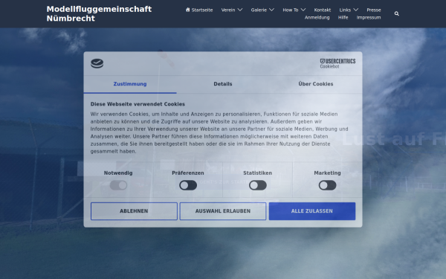
Task: Expand the Galerie menu chevron
Action: click(x=271, y=10)
